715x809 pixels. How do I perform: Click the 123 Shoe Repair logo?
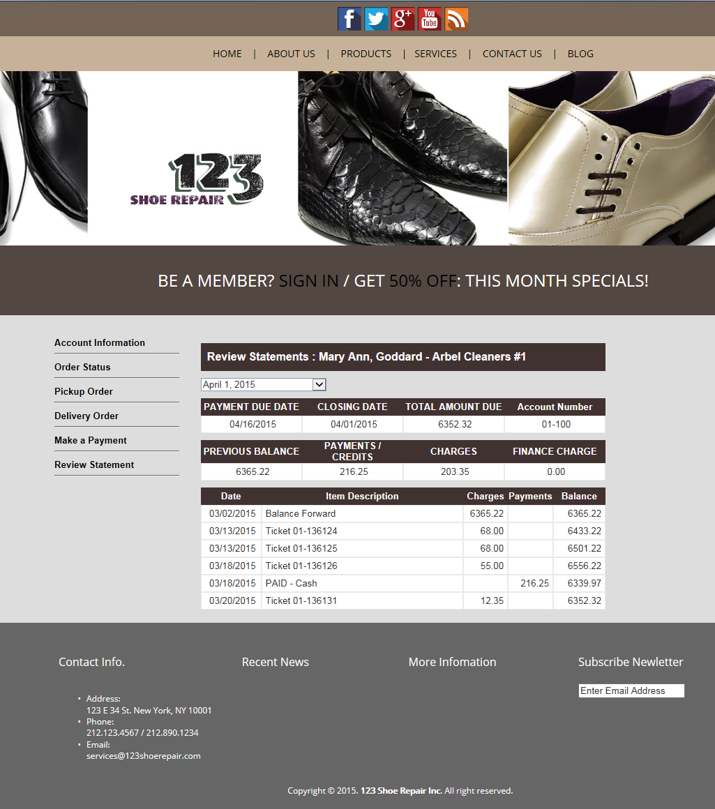pyautogui.click(x=197, y=179)
